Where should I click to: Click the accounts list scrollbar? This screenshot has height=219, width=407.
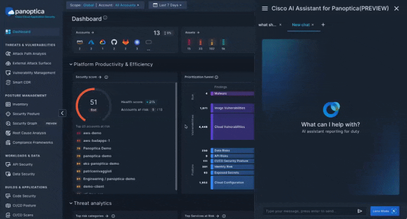click(176, 136)
